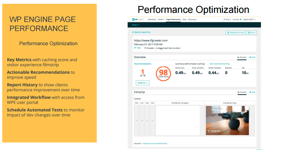Click See results without caching link
This screenshot has height=150, width=283.
click(x=220, y=64)
